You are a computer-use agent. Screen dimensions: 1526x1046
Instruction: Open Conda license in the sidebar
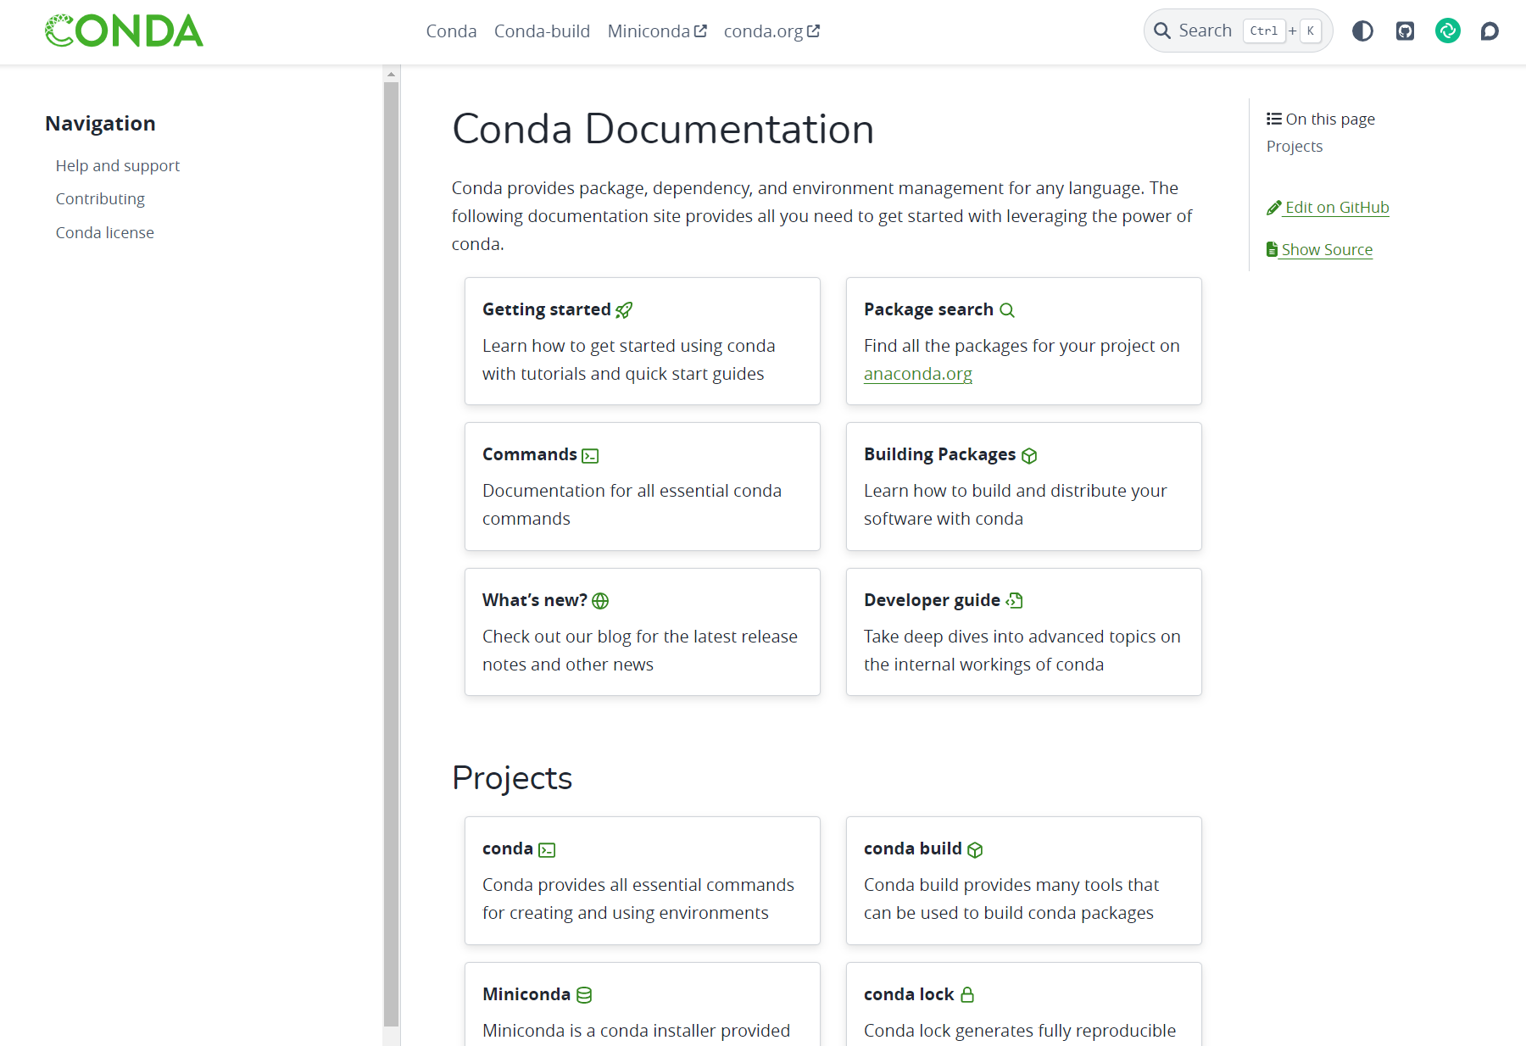click(105, 232)
